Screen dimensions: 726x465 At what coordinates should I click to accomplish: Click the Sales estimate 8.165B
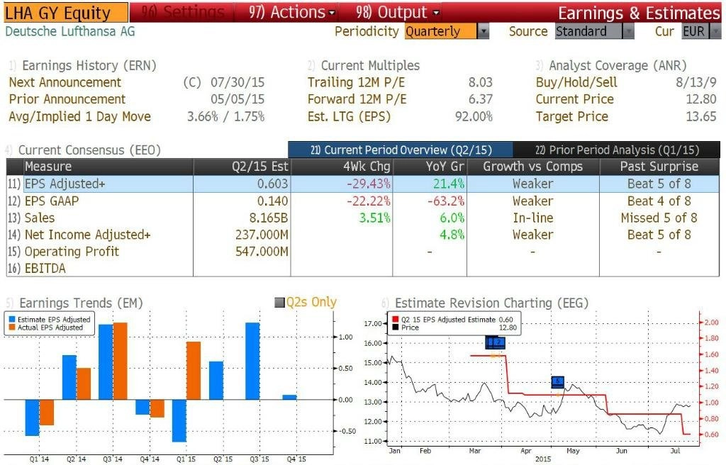[269, 218]
